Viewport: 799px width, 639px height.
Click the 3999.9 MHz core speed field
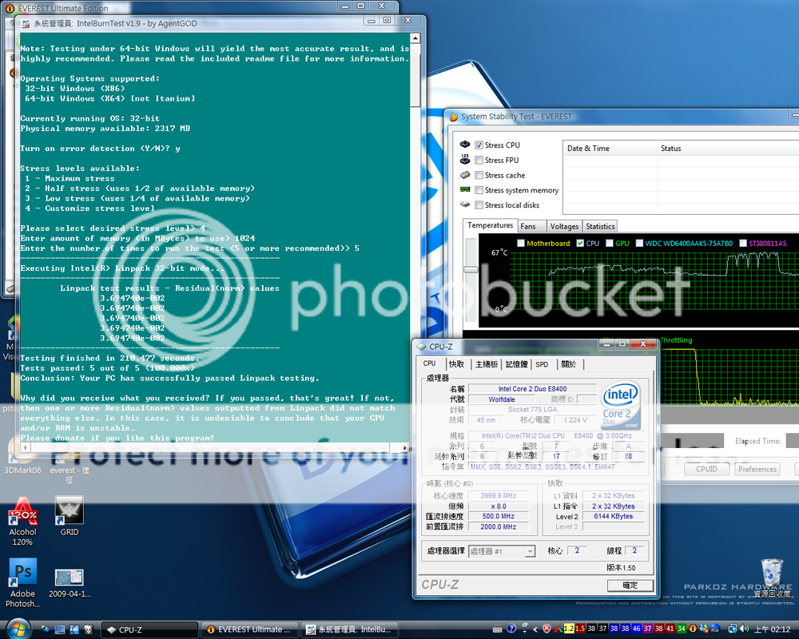point(499,496)
